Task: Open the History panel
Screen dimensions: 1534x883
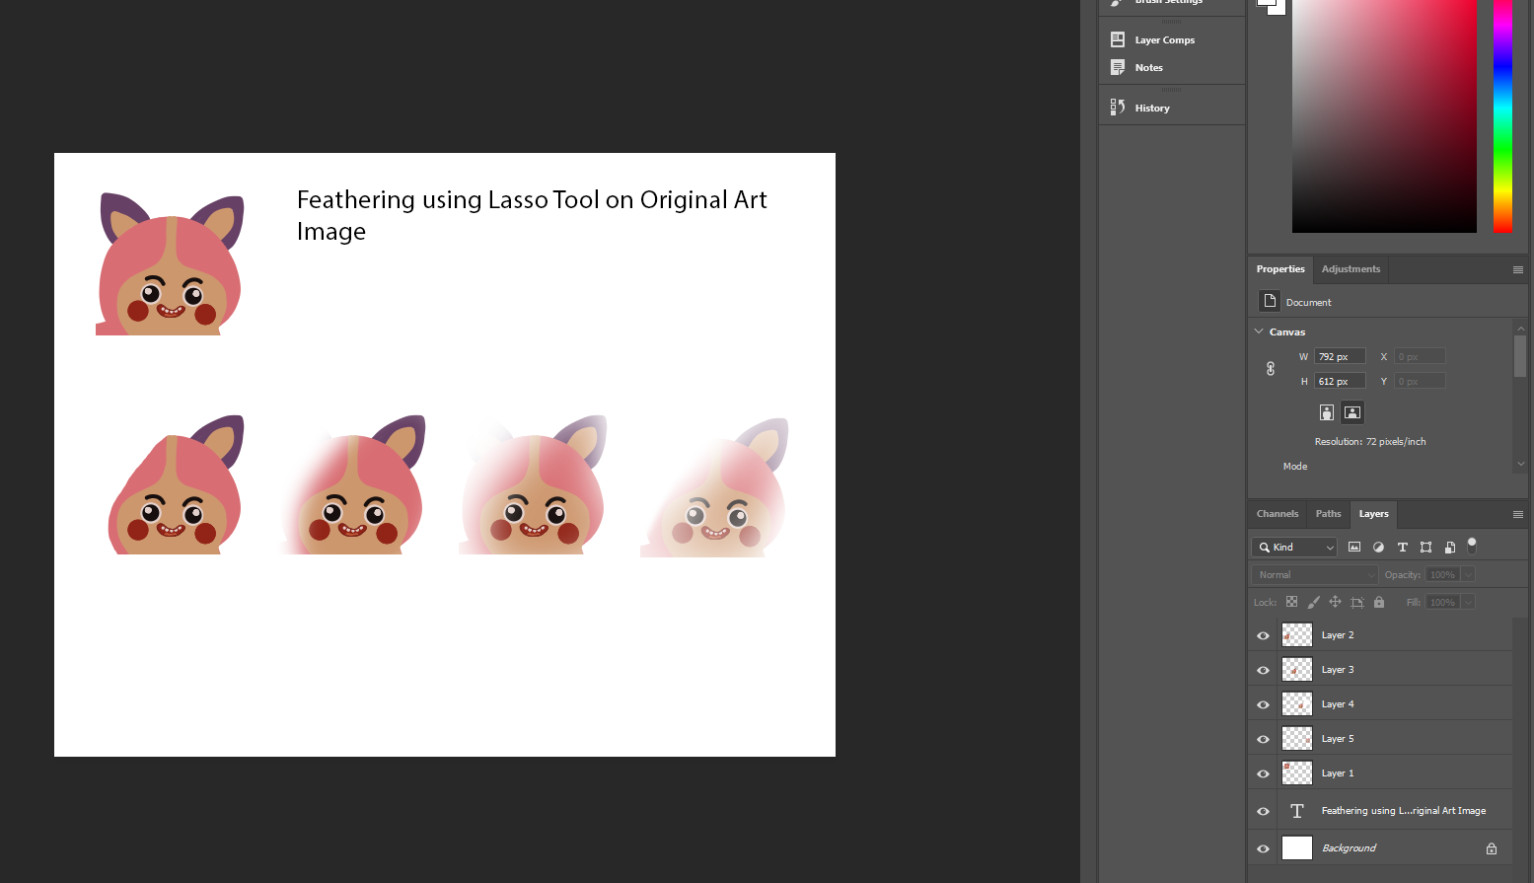Action: click(x=1151, y=108)
